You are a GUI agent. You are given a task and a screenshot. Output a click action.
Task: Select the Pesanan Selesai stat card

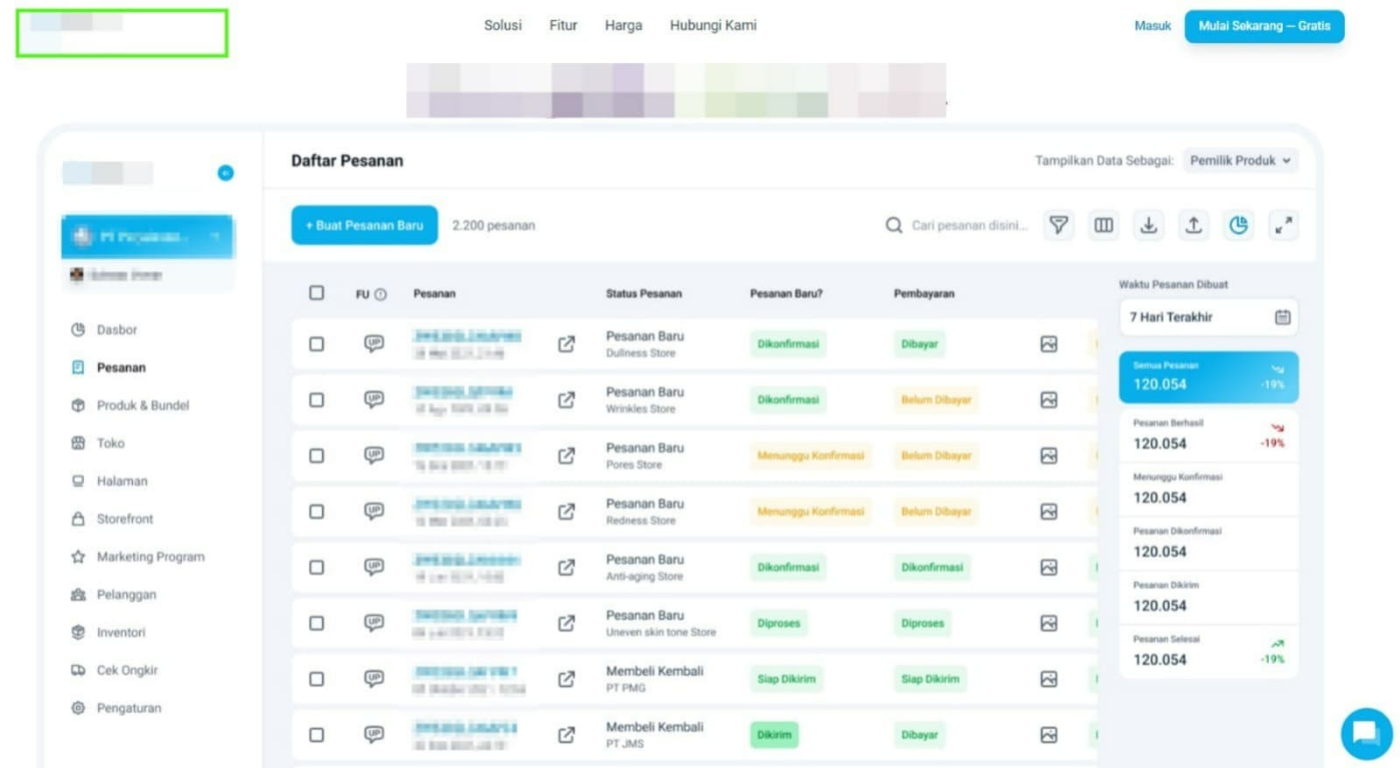coord(1208,652)
